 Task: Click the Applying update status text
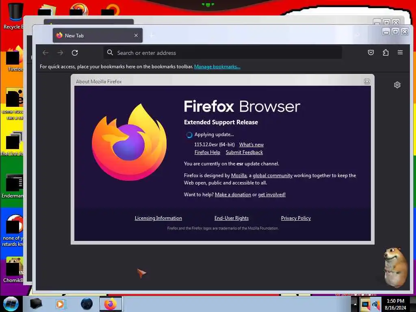pos(214,134)
